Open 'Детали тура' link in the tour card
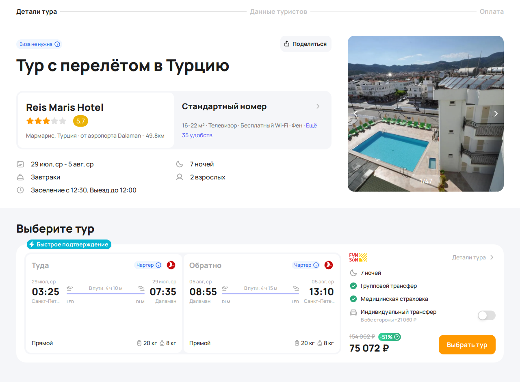The width and height of the screenshot is (520, 382). [x=473, y=257]
